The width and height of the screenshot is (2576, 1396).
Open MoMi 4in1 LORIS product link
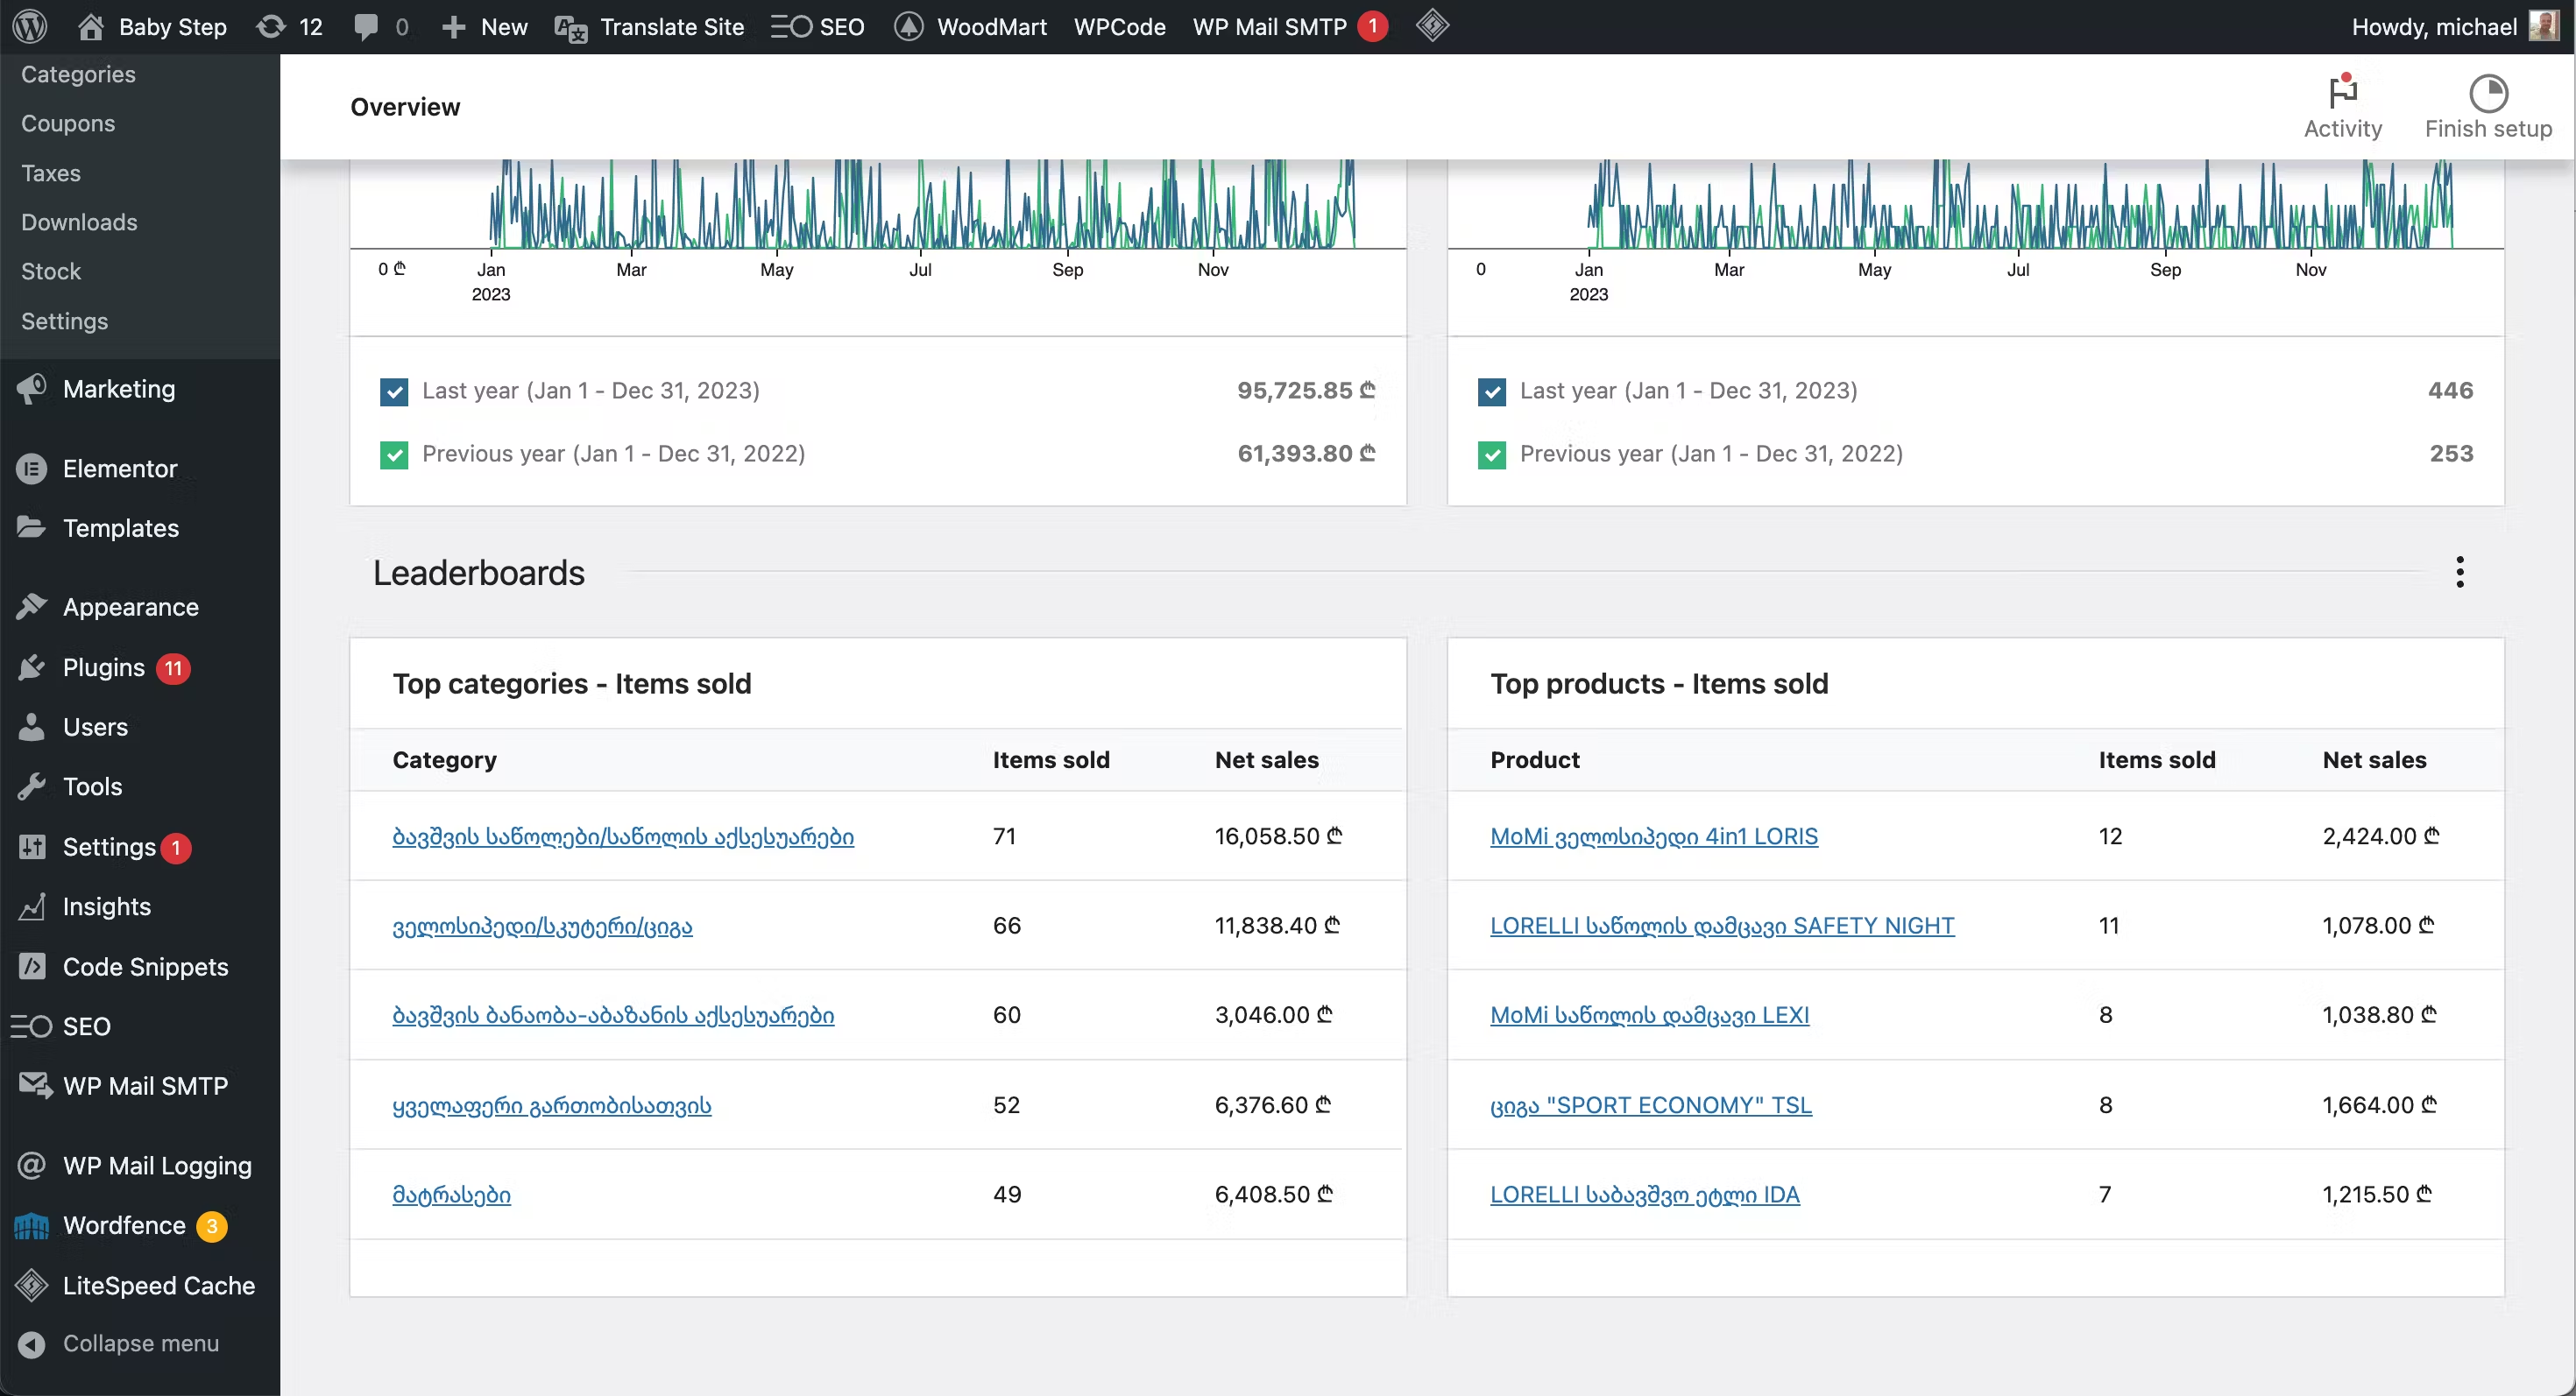pos(1653,836)
